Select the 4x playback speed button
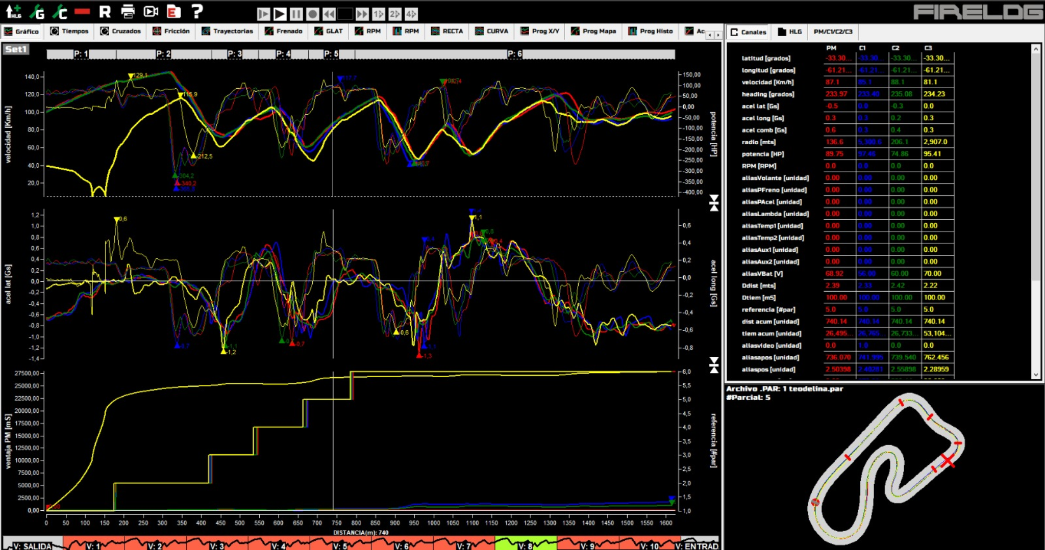This screenshot has height=550, width=1045. coord(411,14)
